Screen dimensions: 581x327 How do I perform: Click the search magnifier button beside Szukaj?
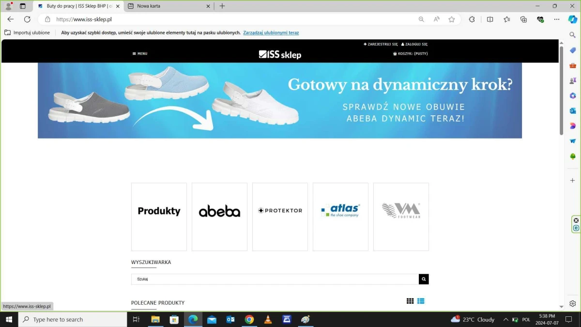424,279
